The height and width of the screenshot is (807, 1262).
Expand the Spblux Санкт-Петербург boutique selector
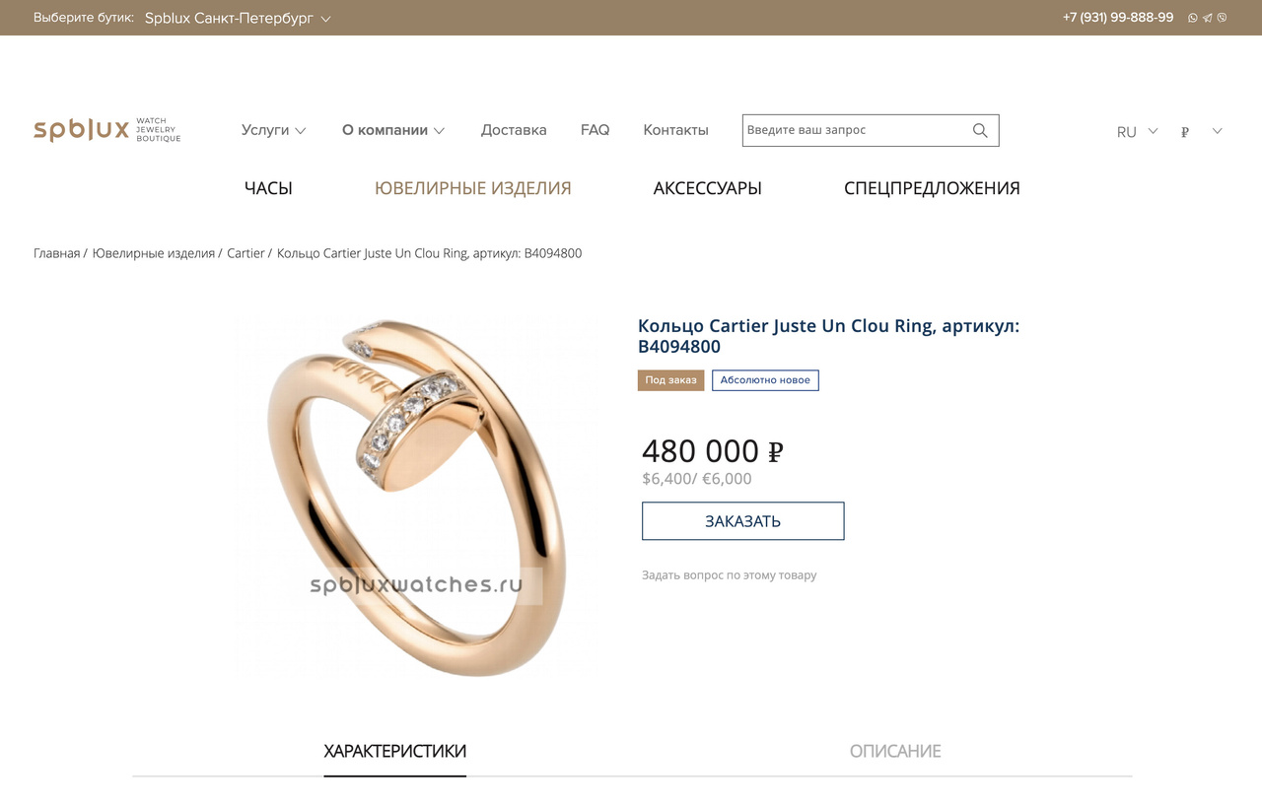238,18
